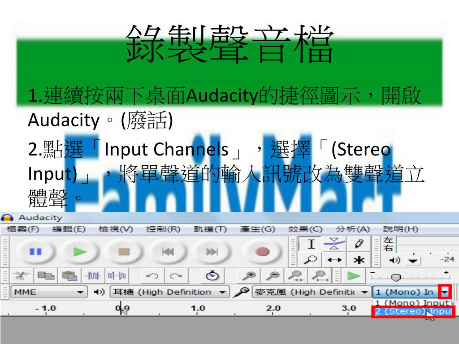Skip to start of track
The width and height of the screenshot is (459, 344).
(x=168, y=252)
